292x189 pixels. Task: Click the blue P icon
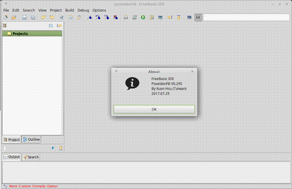(53, 148)
